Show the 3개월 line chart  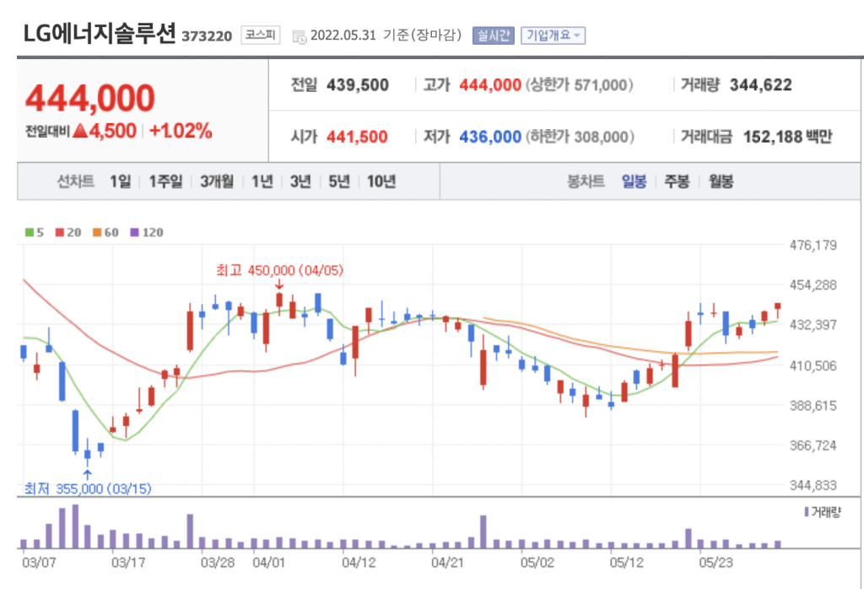(x=217, y=181)
